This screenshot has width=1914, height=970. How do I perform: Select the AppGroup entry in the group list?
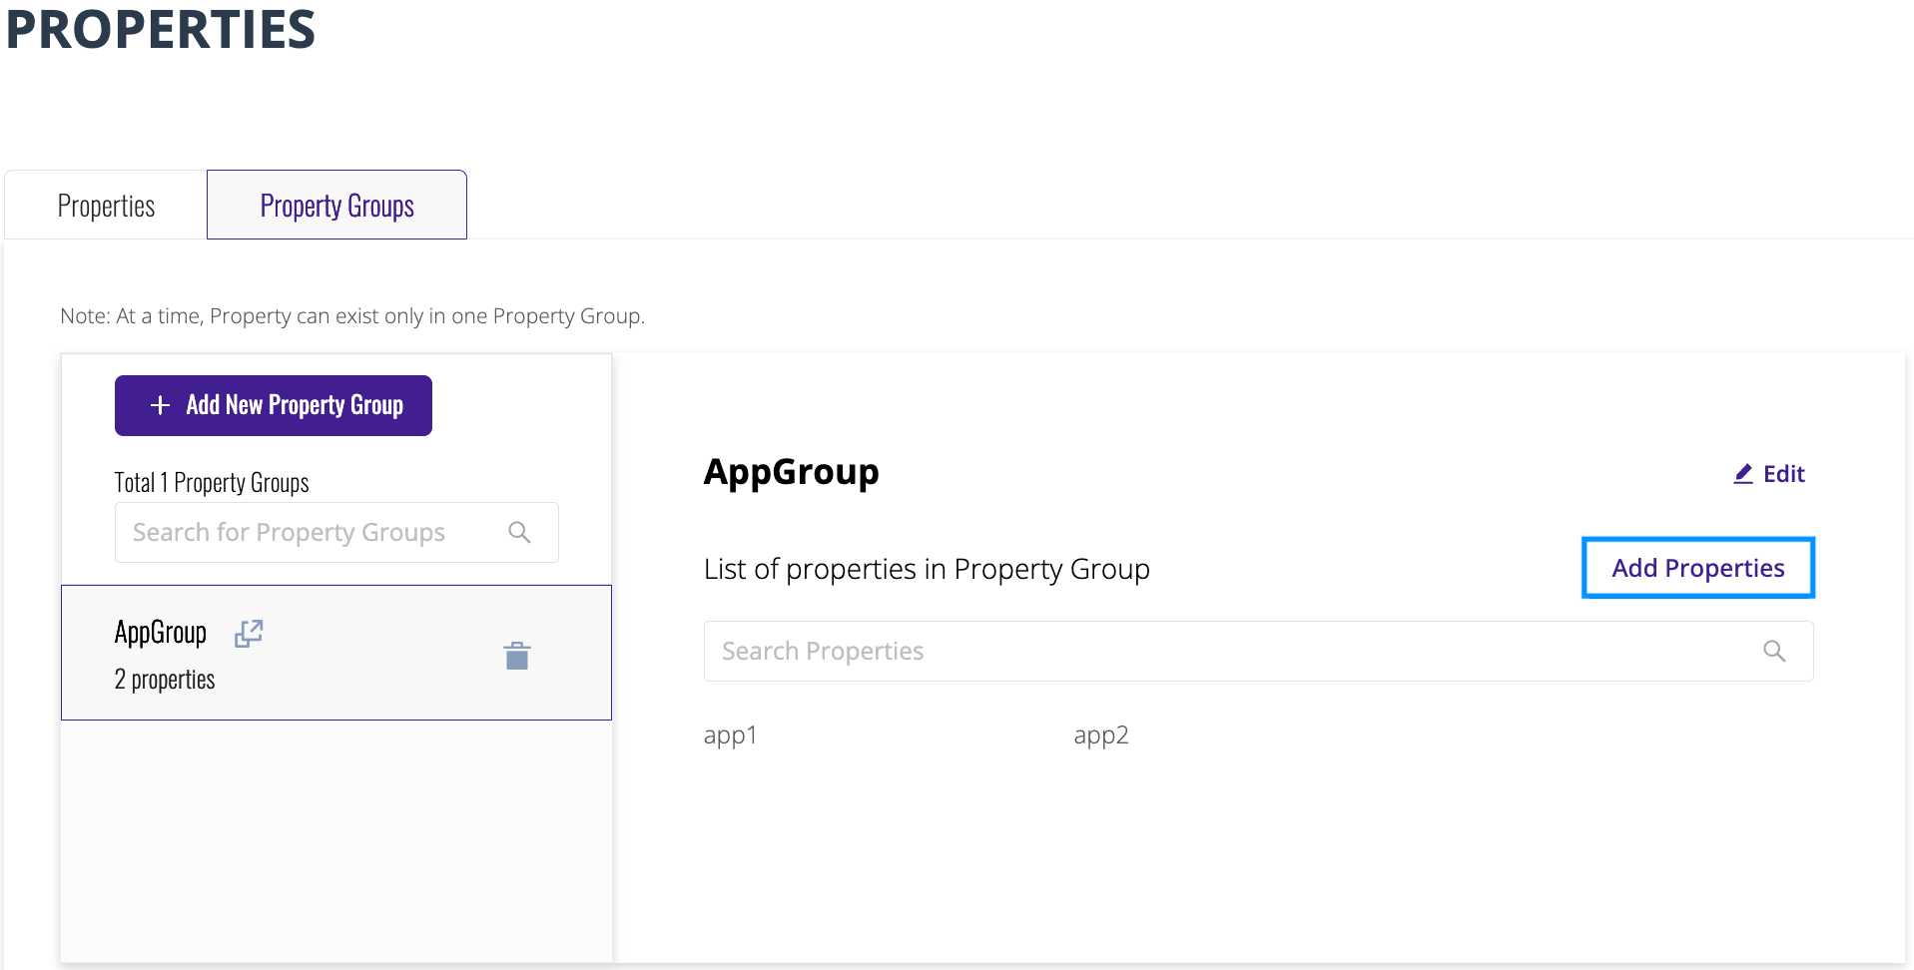[336, 653]
